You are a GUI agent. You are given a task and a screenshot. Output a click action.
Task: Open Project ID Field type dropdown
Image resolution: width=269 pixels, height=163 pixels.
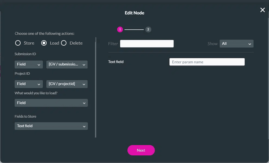(x=28, y=84)
